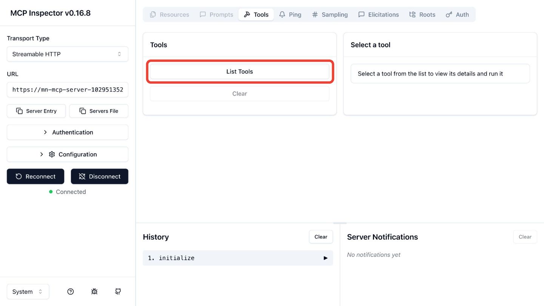Switch to the Sampling tab
Image resolution: width=544 pixels, height=306 pixels.
coord(330,15)
